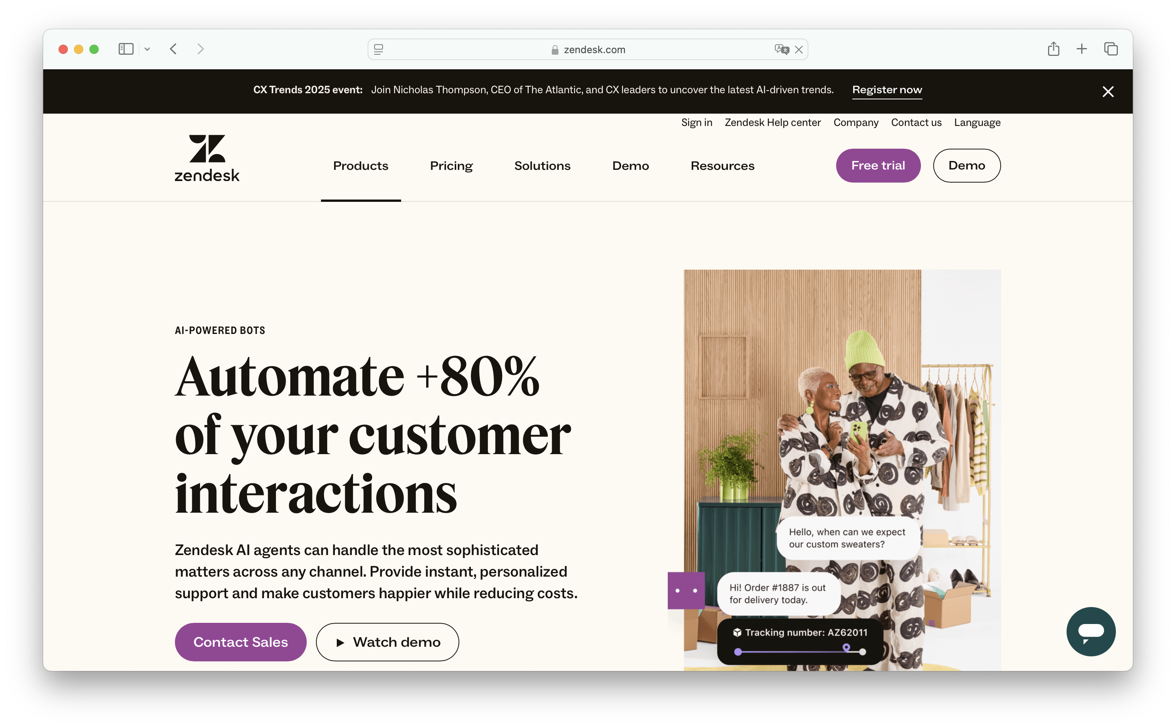
Task: Toggle the Safari sidebar icon
Action: (x=126, y=49)
